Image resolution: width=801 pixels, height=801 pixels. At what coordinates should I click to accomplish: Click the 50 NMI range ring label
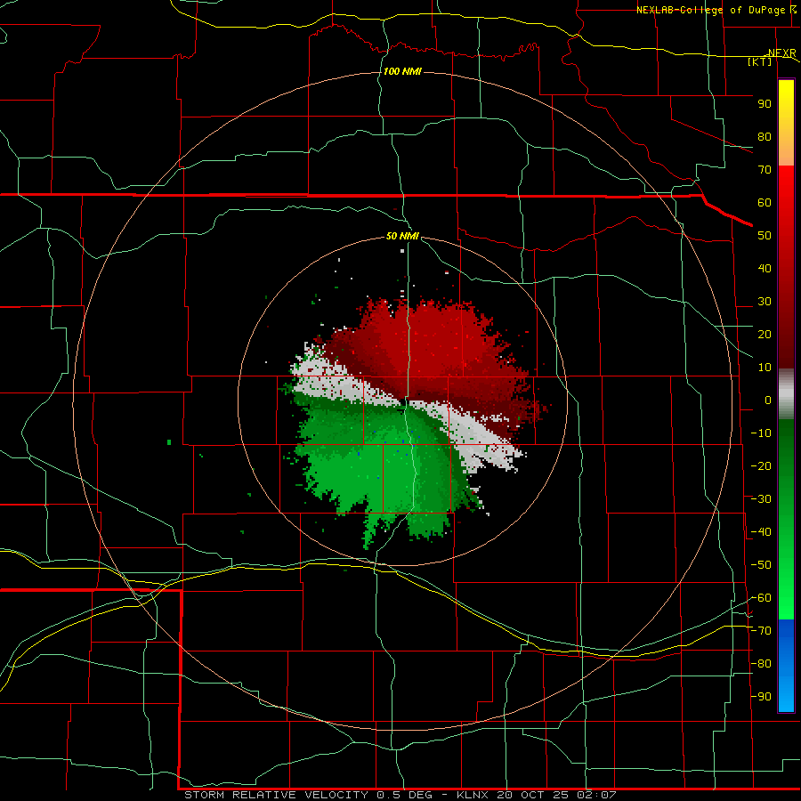[x=402, y=236]
